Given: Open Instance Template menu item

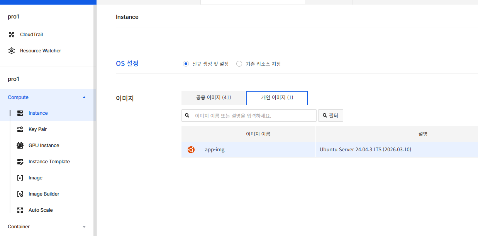Looking at the screenshot, I should tap(49, 162).
